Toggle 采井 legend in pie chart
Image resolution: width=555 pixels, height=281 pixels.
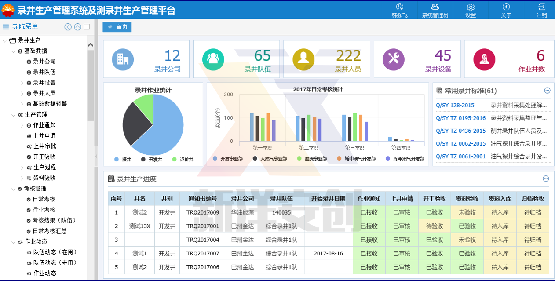(x=123, y=160)
